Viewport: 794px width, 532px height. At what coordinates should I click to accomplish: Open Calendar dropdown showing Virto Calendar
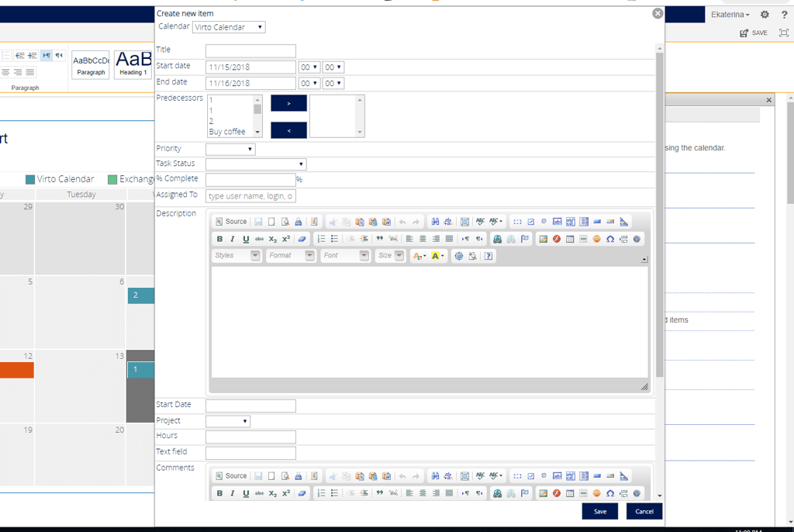click(229, 27)
